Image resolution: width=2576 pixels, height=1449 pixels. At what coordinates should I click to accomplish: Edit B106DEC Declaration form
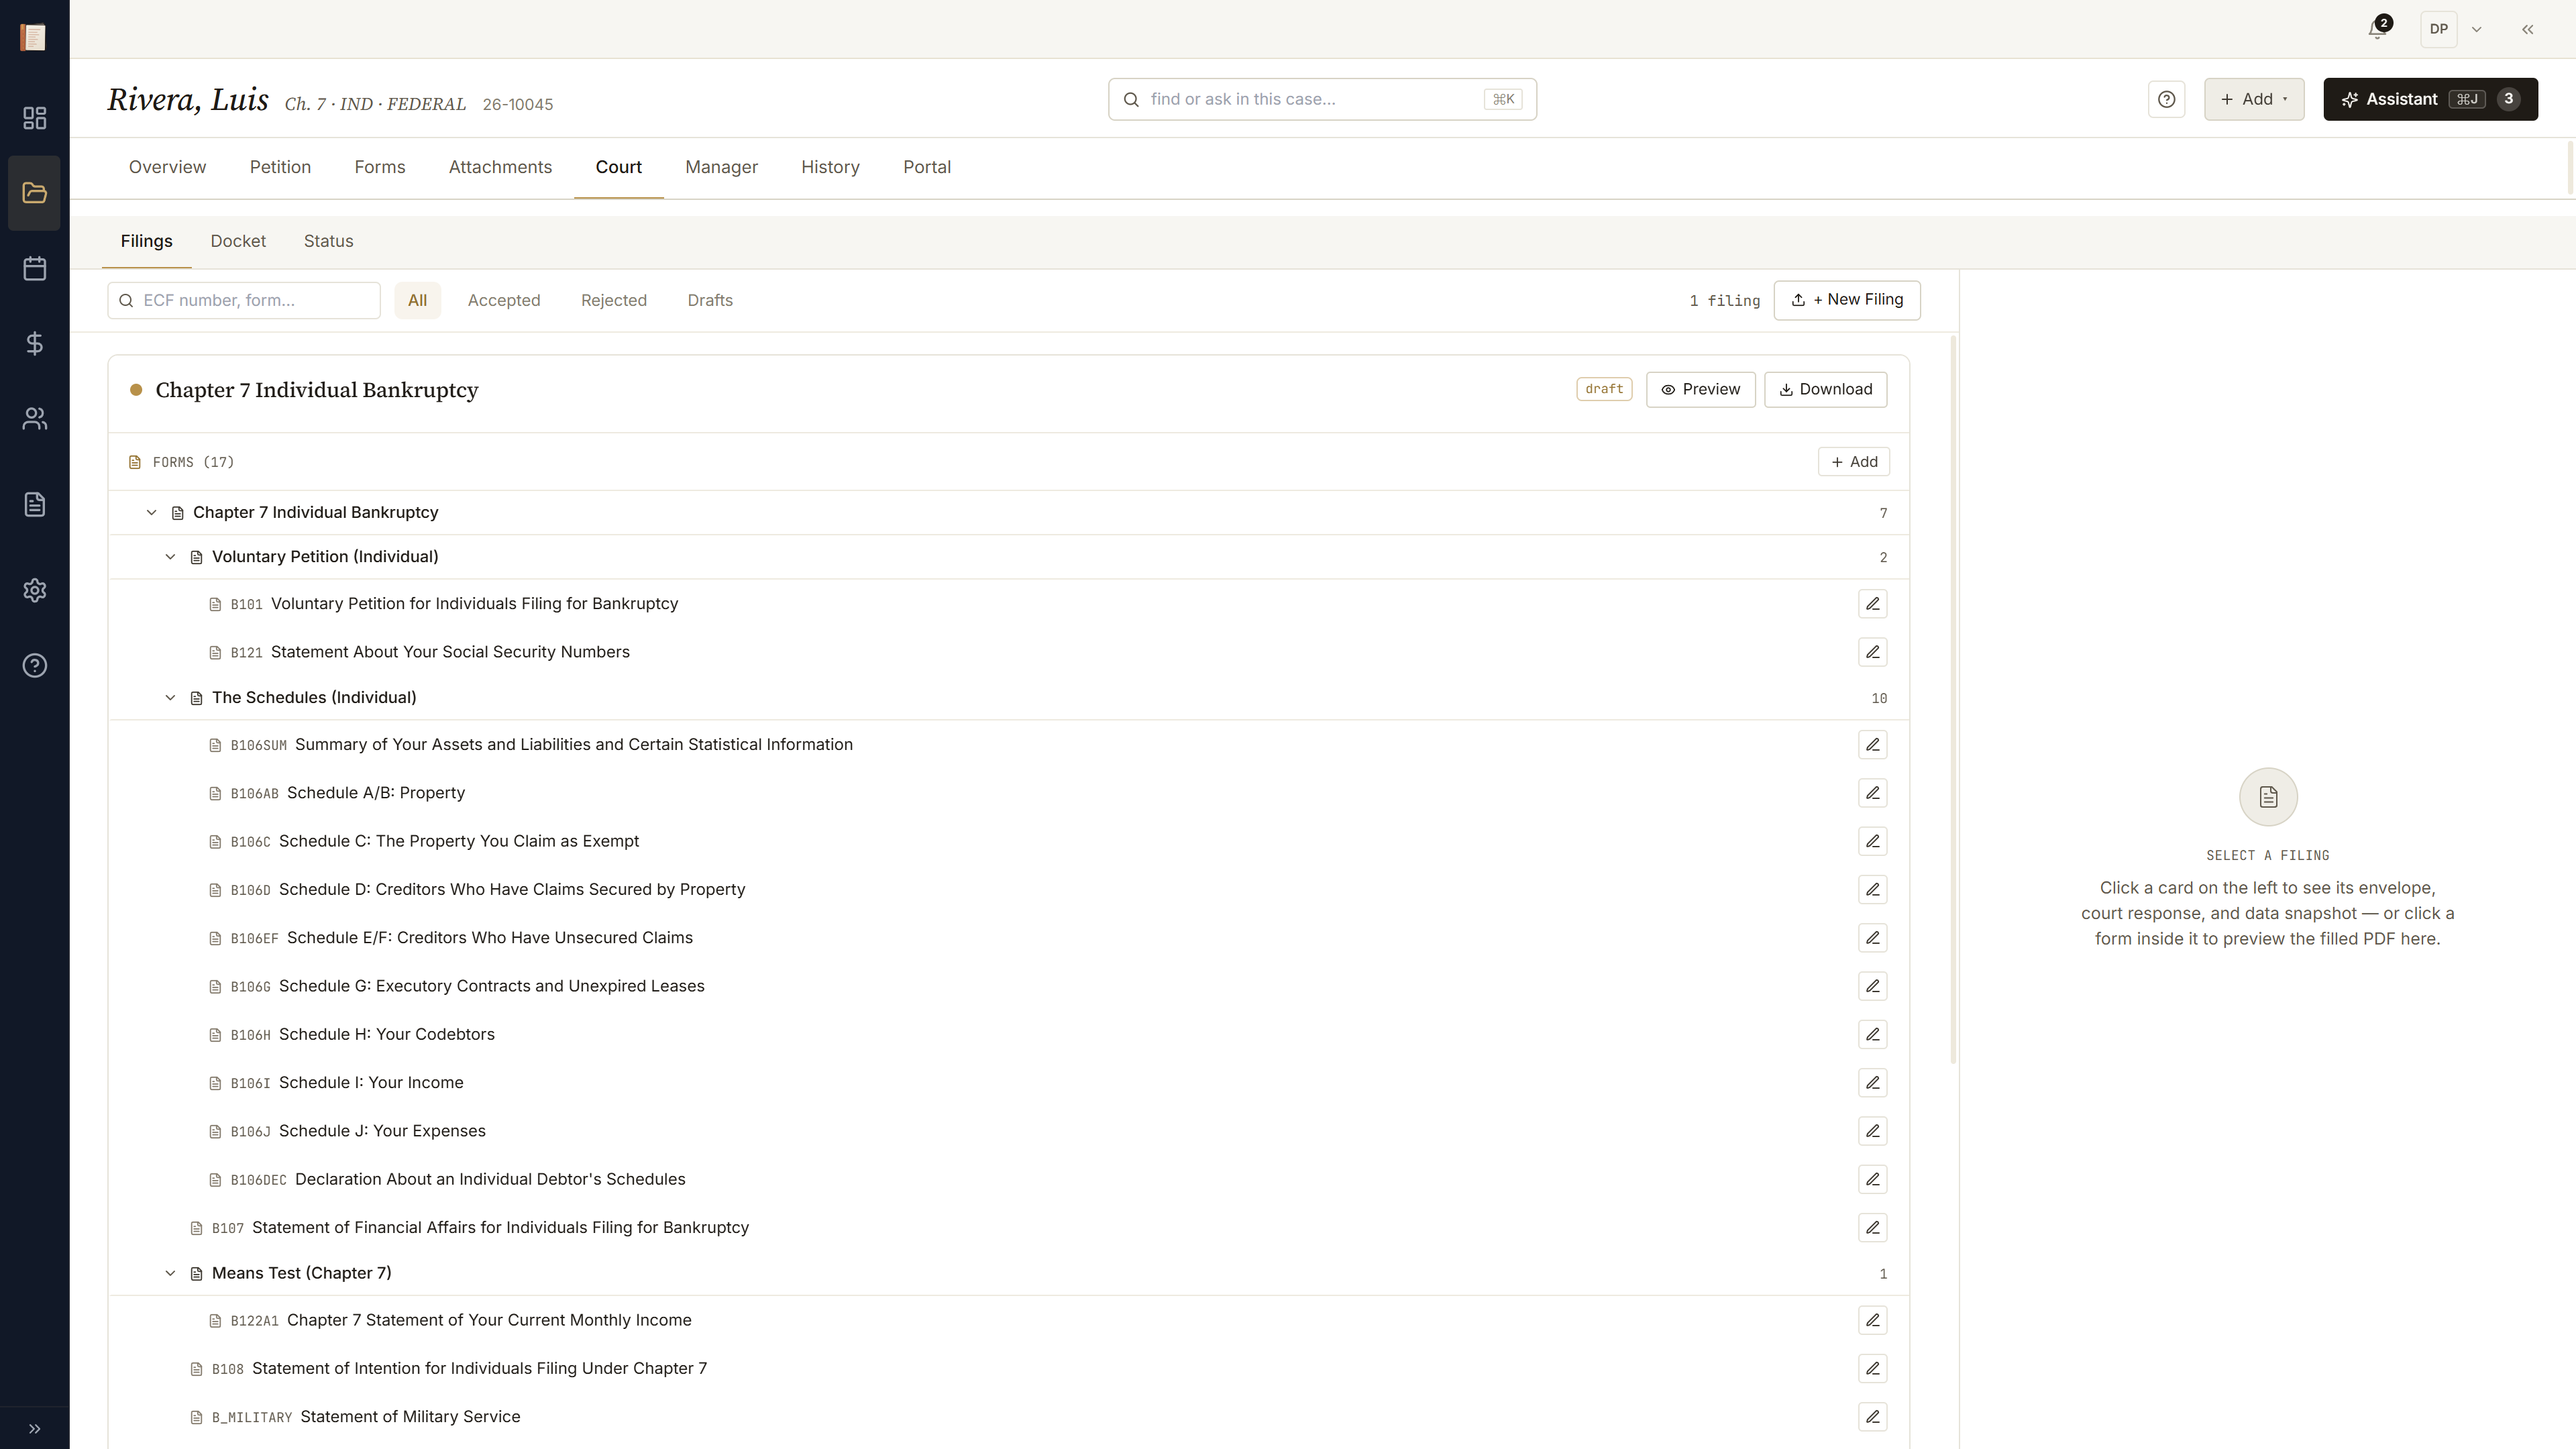click(x=1872, y=1179)
